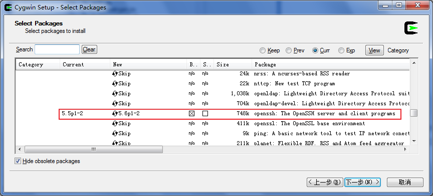
Task: Click the Current column header
Action: click(x=85, y=65)
